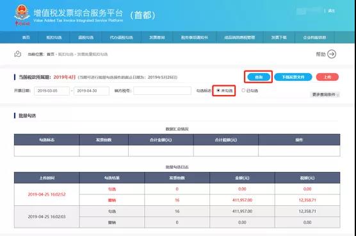
Task: Expand 更多查询条件 options
Action: (x=325, y=94)
